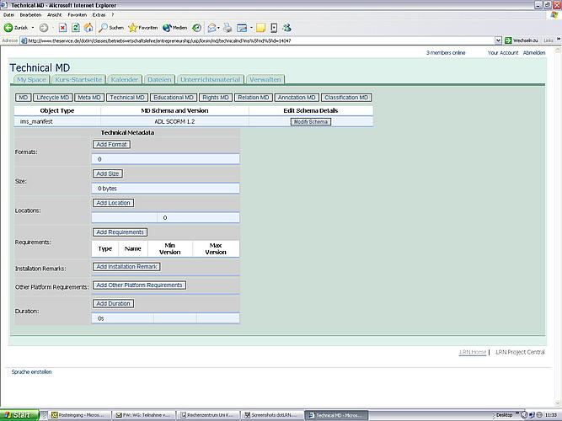
Task: Click the Add Size button
Action: [108, 173]
